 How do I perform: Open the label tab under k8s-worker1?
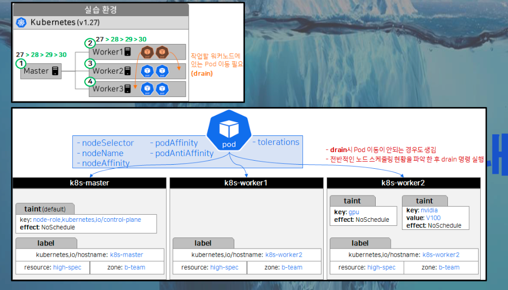[203, 243]
